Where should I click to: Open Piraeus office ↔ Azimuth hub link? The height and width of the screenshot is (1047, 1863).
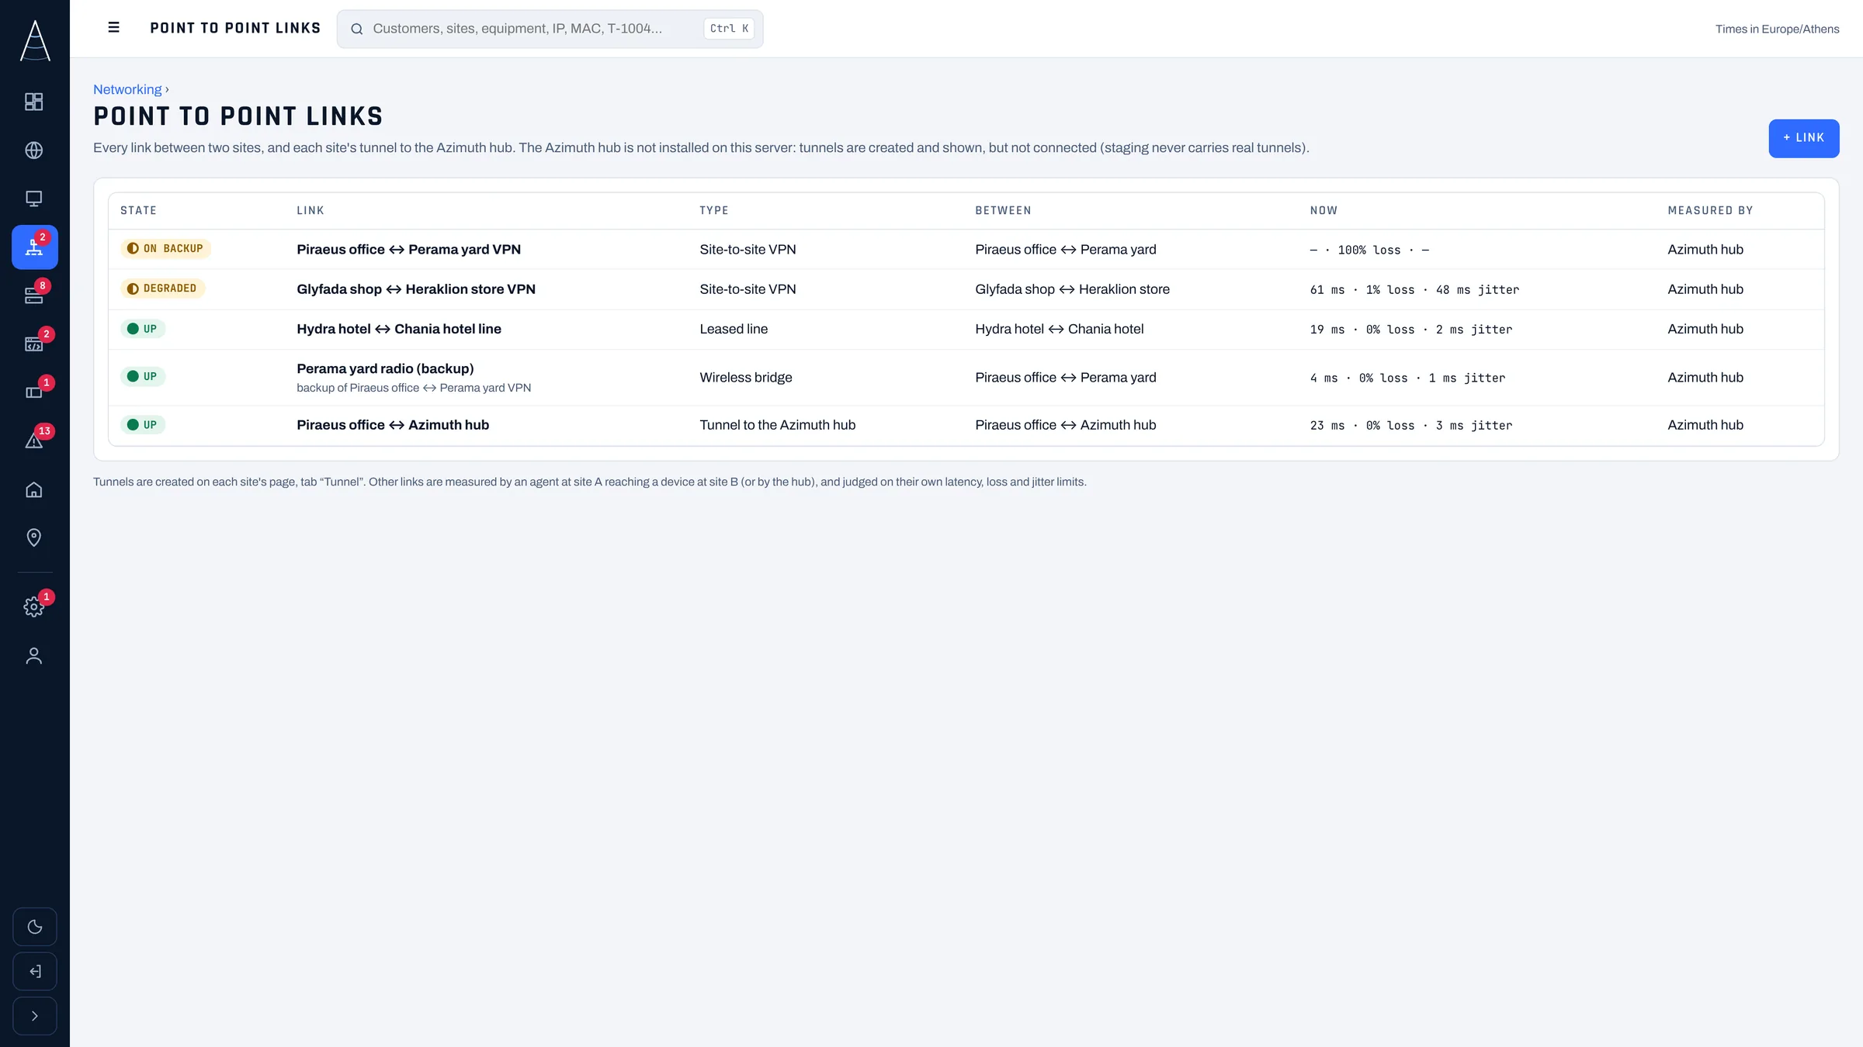393,425
